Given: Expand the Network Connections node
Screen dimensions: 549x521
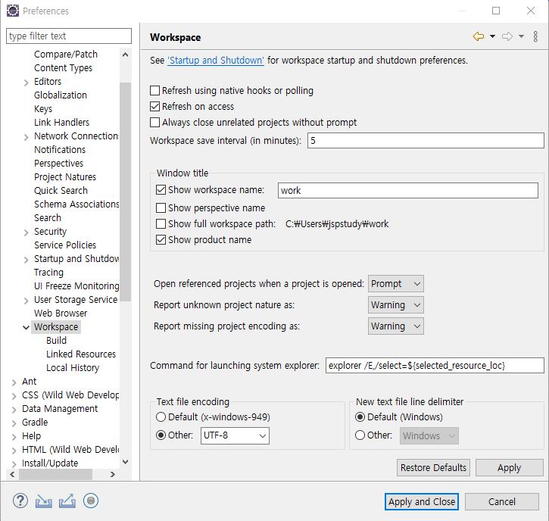Looking at the screenshot, I should click(26, 137).
